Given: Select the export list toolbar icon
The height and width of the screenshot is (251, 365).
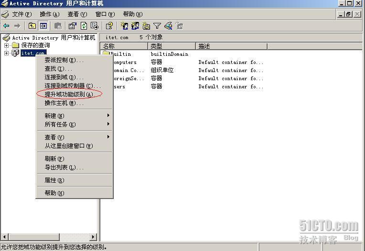Looking at the screenshot, I should click(x=95, y=26).
